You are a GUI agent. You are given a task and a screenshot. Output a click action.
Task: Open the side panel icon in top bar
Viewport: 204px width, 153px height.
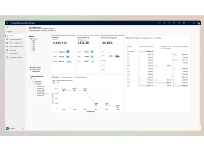(x=194, y=23)
